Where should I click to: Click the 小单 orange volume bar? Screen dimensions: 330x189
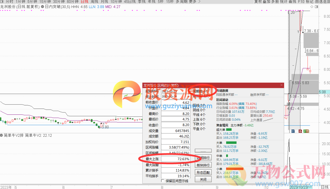[235, 169]
